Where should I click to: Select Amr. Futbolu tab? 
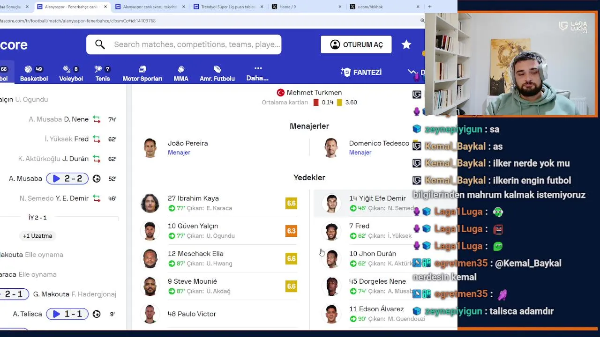pyautogui.click(x=217, y=73)
